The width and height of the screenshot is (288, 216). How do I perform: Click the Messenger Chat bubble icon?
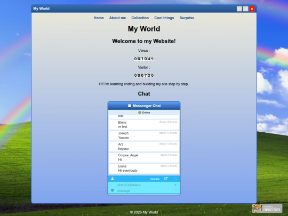click(130, 106)
